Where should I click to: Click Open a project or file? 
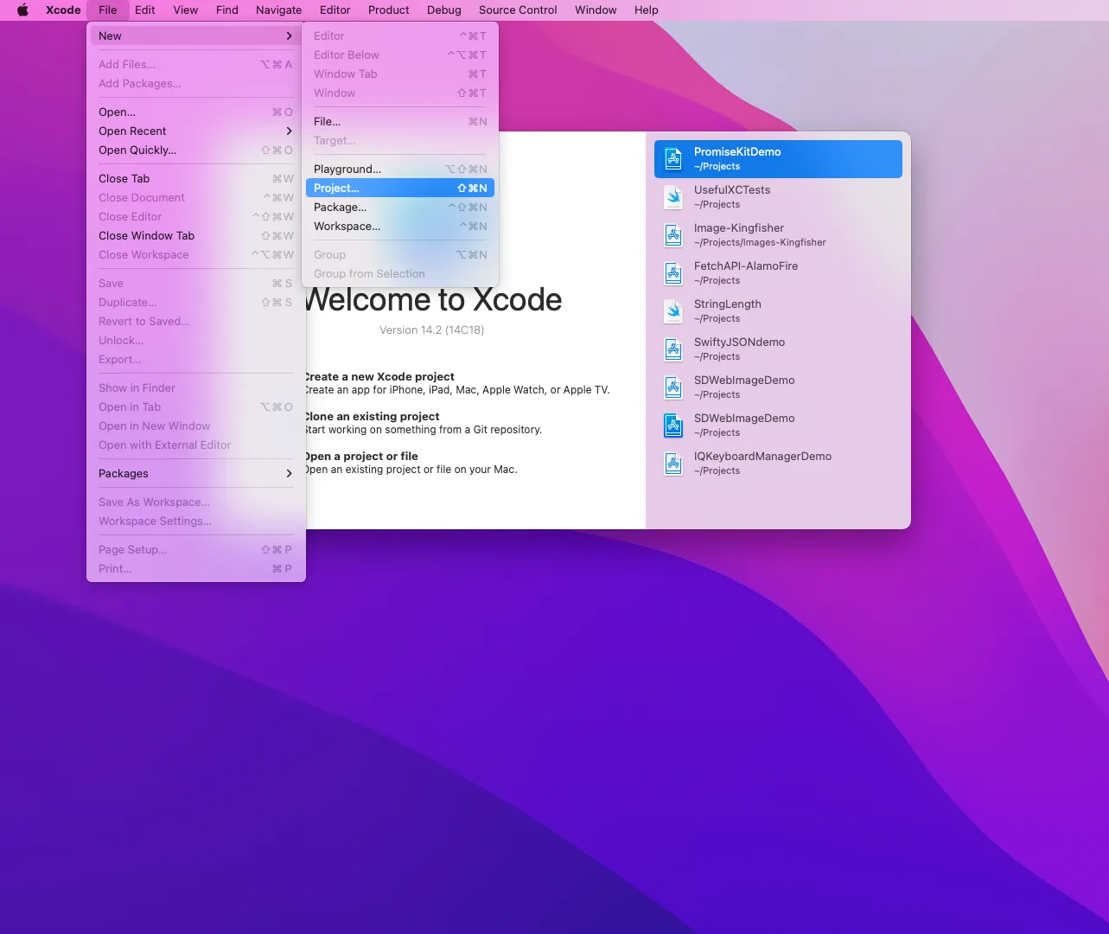pos(362,457)
